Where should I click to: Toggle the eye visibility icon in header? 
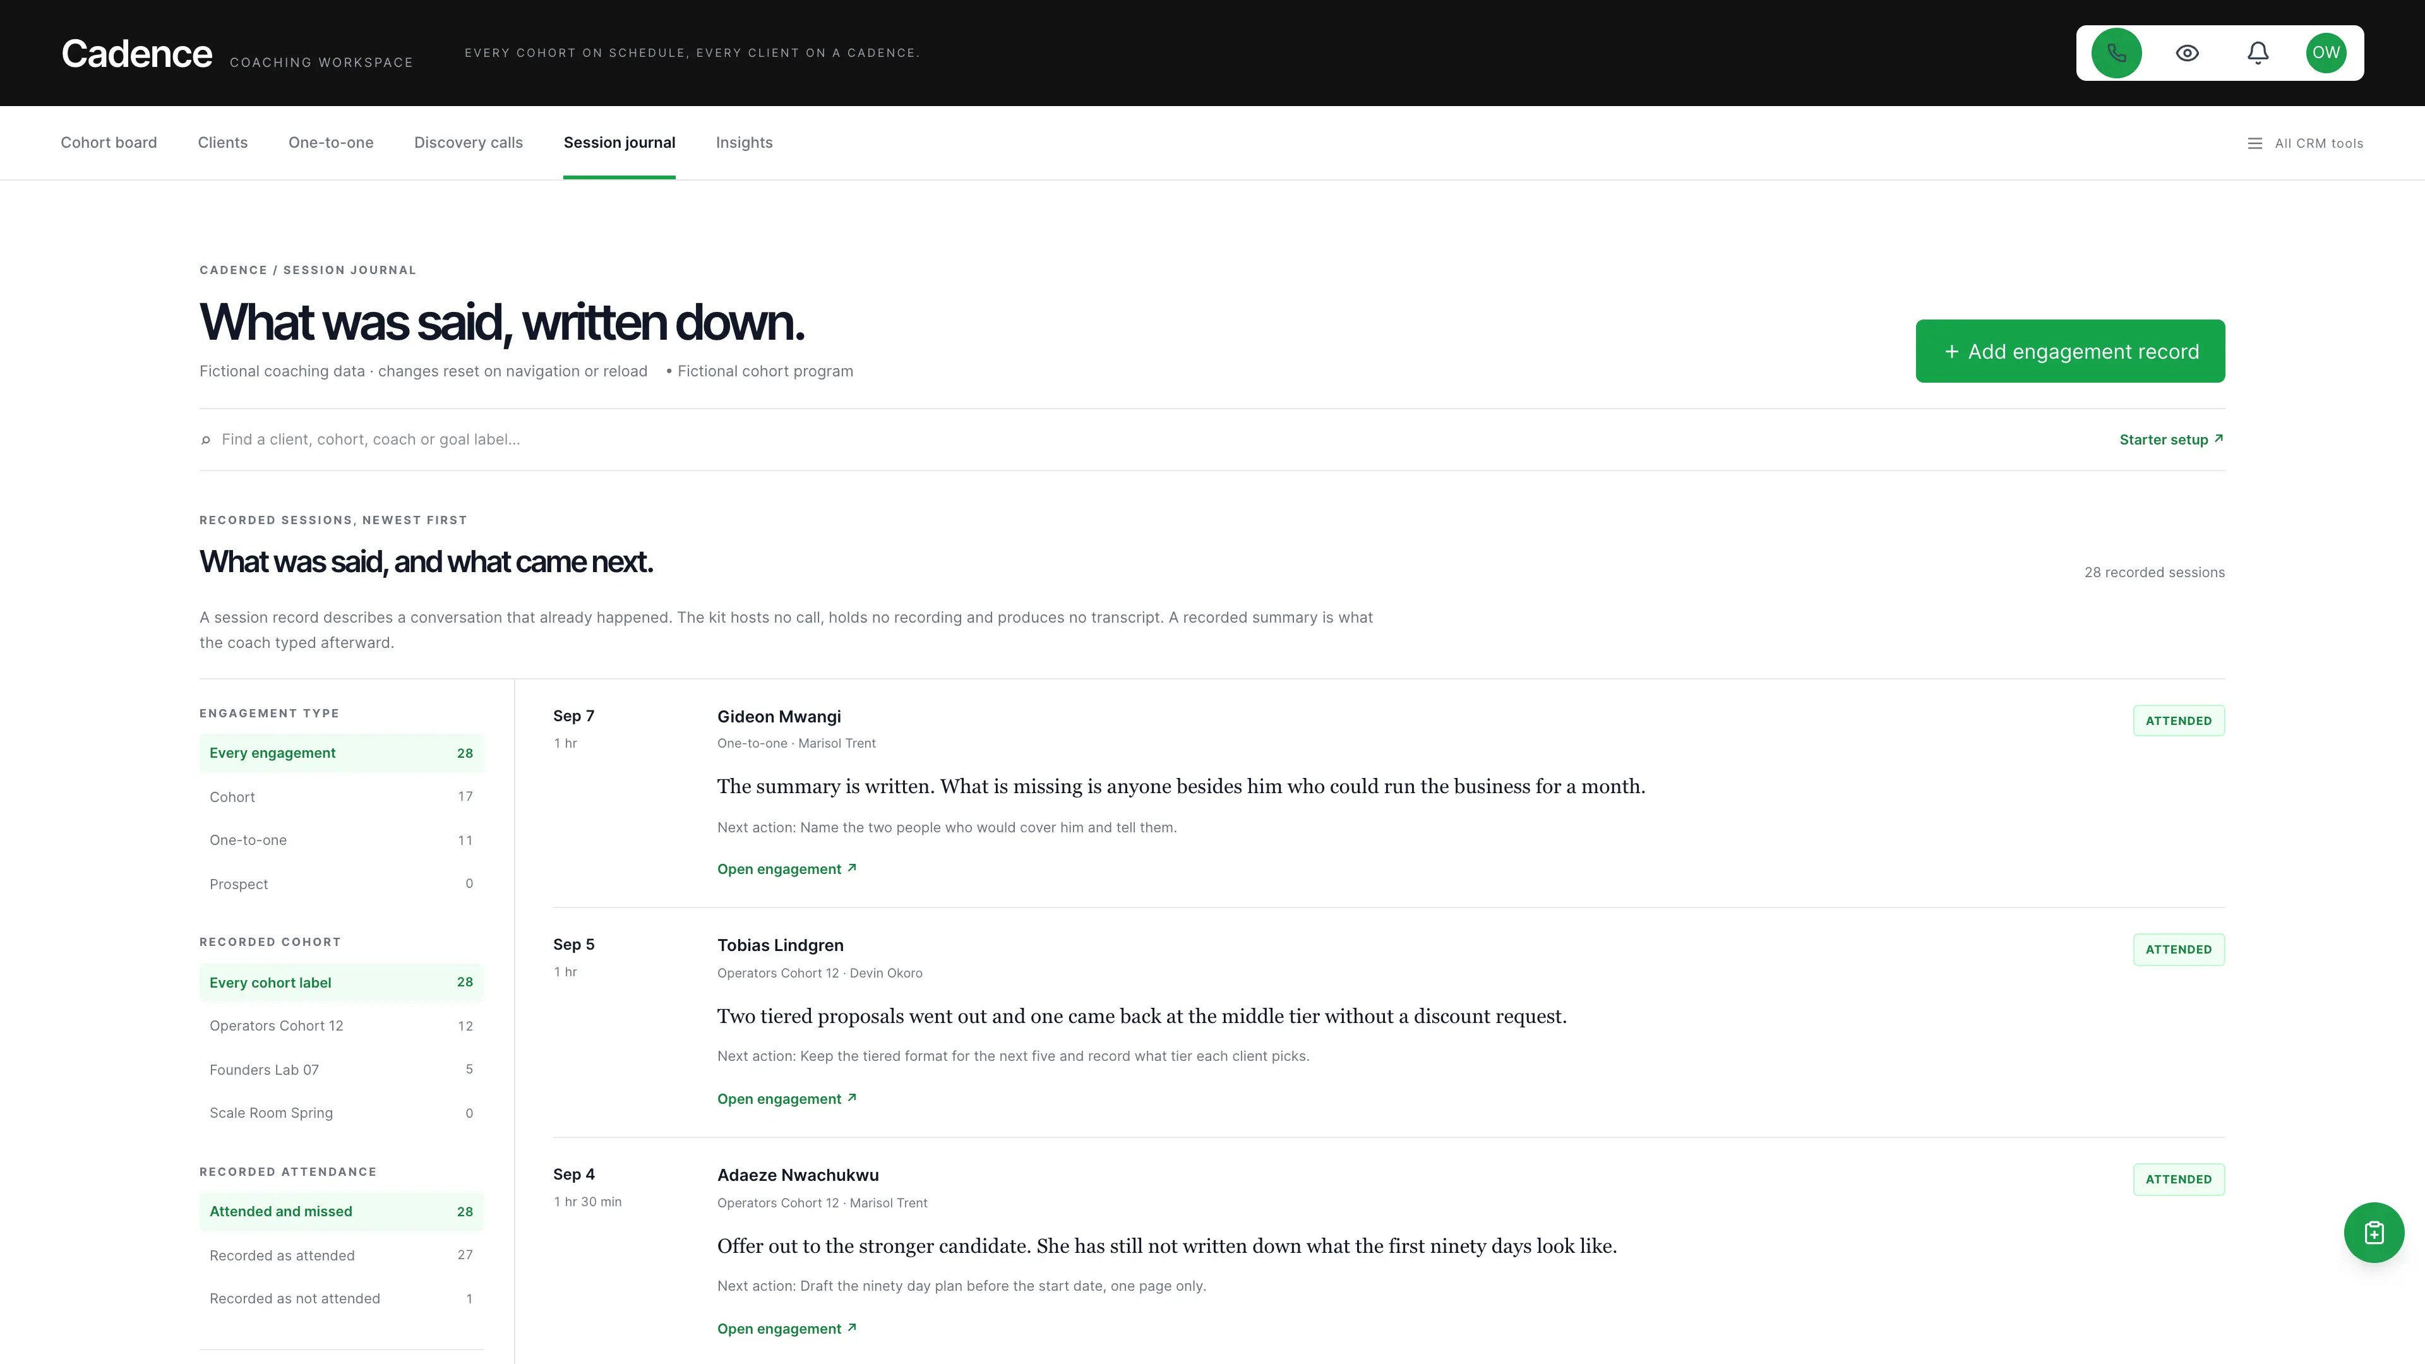click(2187, 52)
